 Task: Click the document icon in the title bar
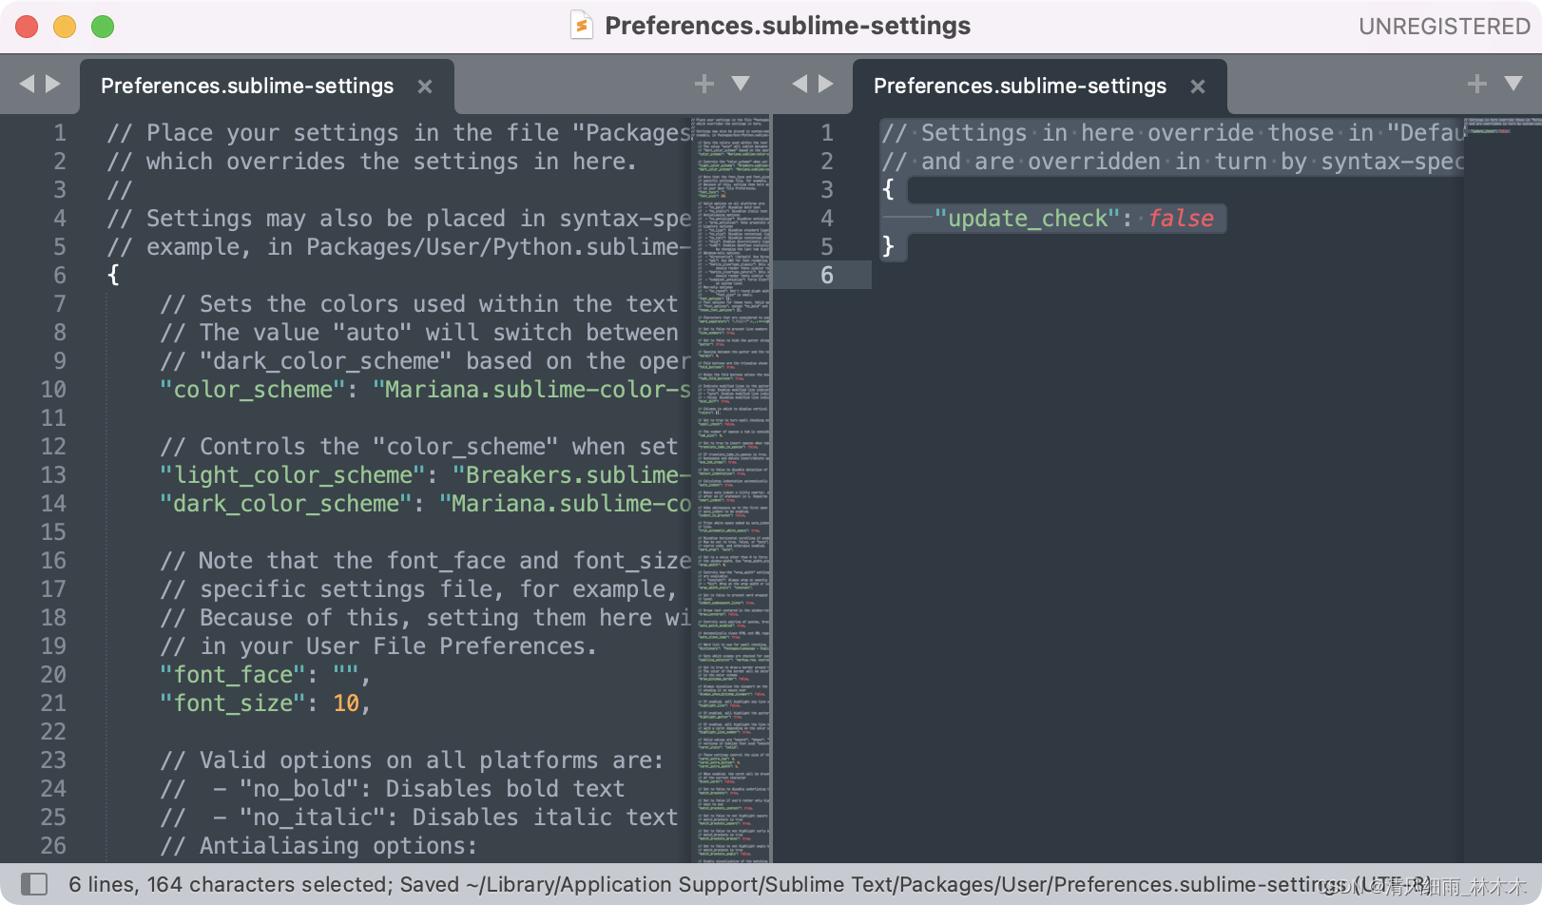click(582, 26)
